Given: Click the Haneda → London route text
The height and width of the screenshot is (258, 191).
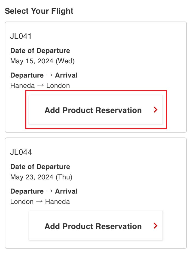Looking at the screenshot, I should point(40,86).
